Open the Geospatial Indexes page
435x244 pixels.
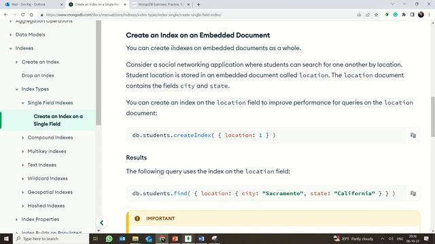(x=50, y=192)
